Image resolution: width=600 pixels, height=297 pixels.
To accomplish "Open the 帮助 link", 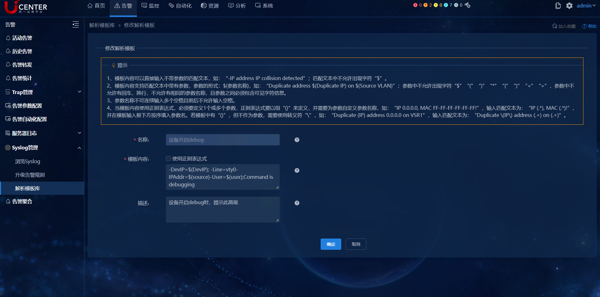I will pyautogui.click(x=589, y=26).
